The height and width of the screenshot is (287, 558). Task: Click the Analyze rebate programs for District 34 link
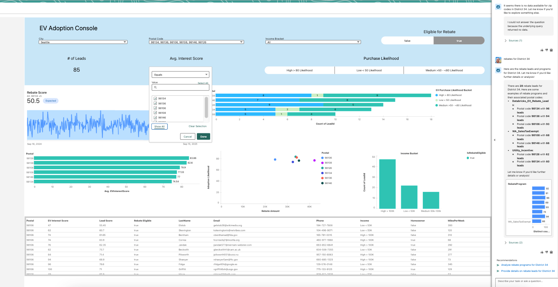pyautogui.click(x=524, y=265)
